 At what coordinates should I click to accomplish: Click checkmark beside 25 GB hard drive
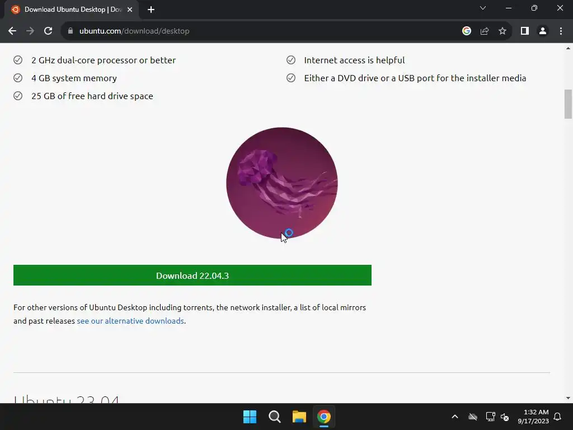point(18,96)
